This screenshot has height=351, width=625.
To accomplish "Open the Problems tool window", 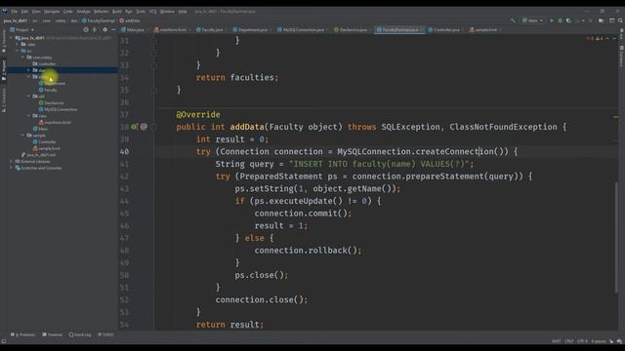I will click(23, 334).
